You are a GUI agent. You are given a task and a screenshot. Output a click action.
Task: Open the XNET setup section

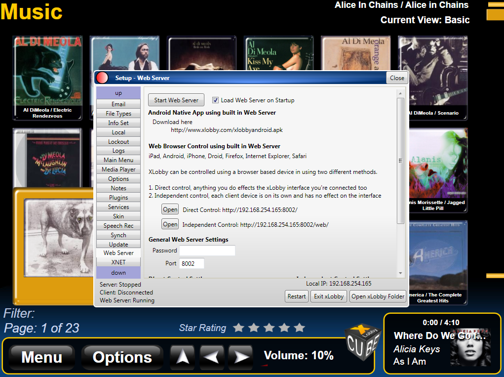coord(118,262)
